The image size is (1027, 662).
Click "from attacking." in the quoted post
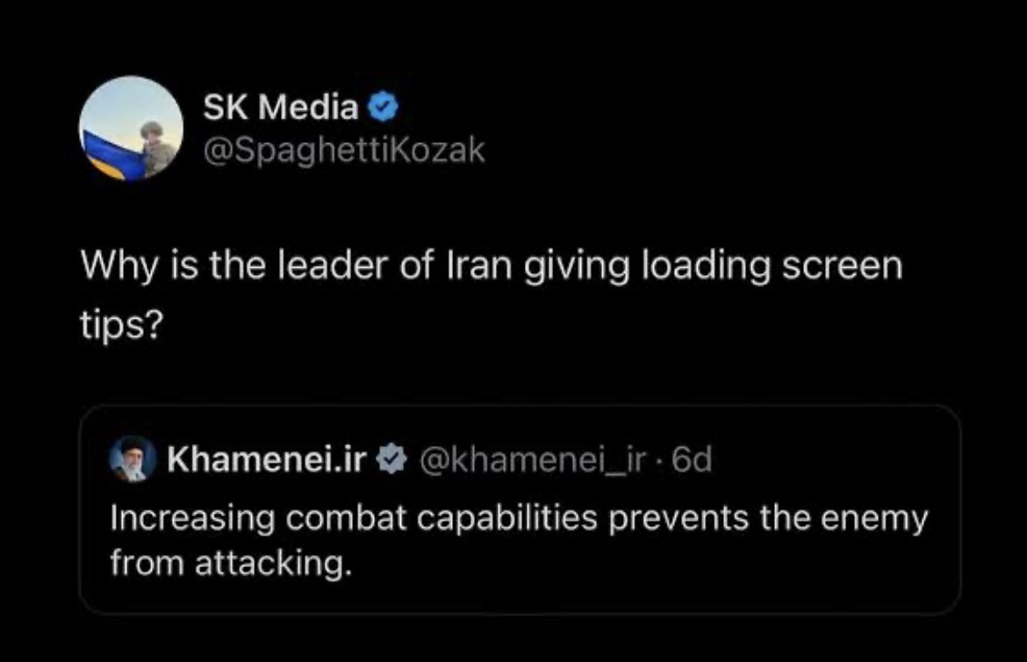pyautogui.click(x=225, y=563)
